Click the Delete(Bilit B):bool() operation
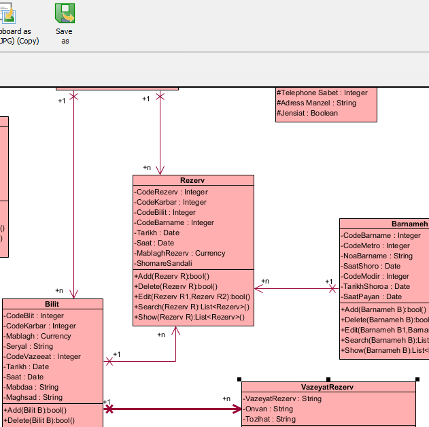The height and width of the screenshot is (427, 429). coord(39,420)
